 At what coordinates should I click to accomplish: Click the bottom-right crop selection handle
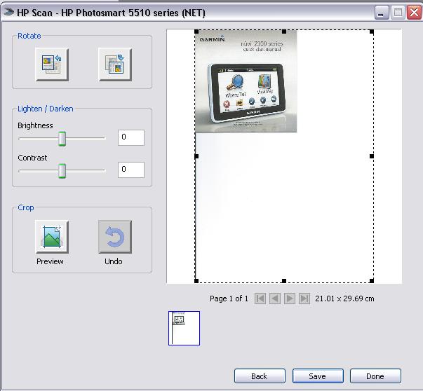pos(372,281)
